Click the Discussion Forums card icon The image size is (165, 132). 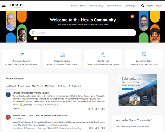tap(22, 55)
